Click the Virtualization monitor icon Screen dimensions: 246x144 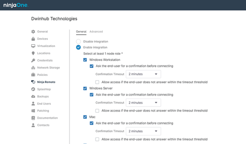point(33,46)
